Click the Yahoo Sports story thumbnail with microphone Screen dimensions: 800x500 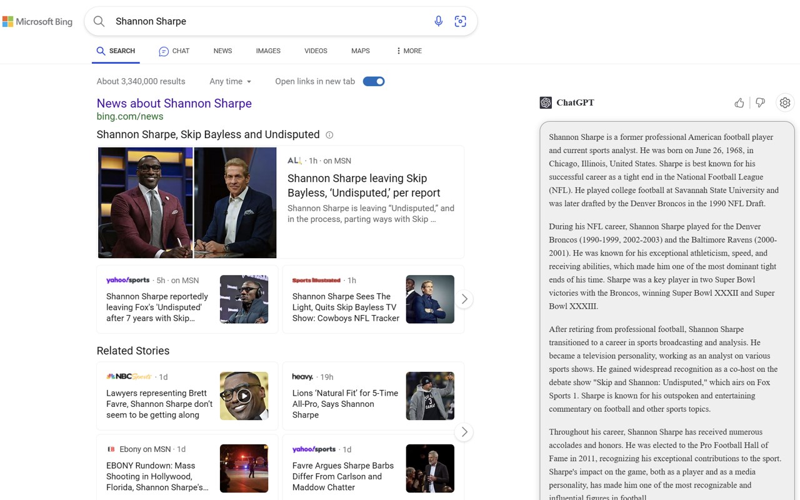(x=244, y=299)
